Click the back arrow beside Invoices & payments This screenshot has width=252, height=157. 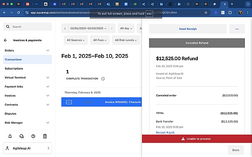tap(5, 40)
